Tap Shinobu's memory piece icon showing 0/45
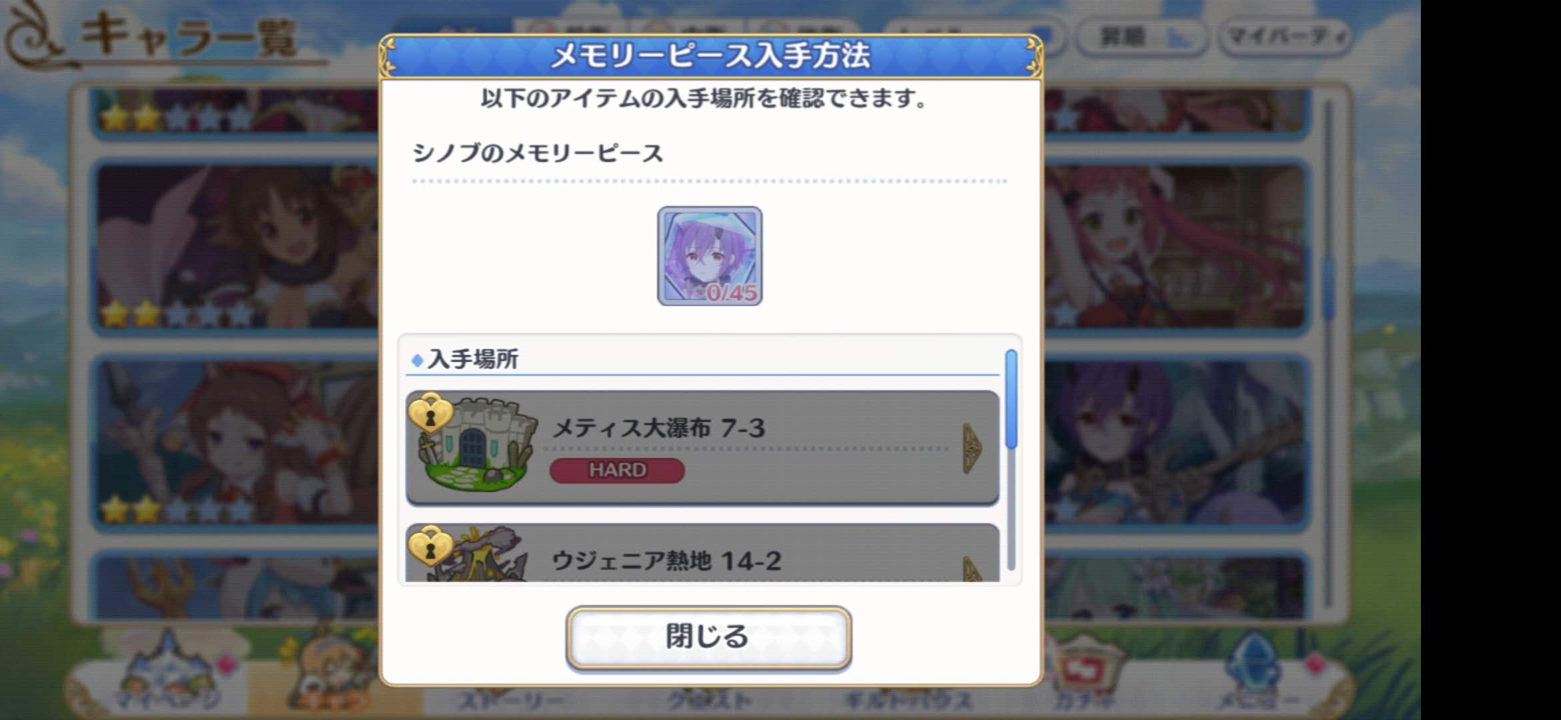The image size is (1561, 720). 710,256
